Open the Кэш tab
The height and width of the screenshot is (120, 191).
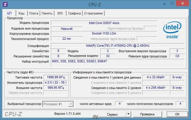21,13
